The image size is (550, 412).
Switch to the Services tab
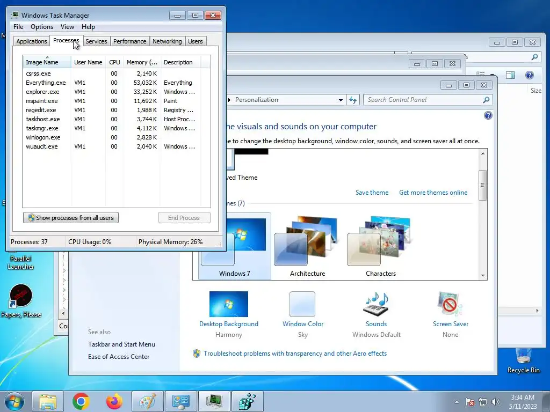coord(96,41)
